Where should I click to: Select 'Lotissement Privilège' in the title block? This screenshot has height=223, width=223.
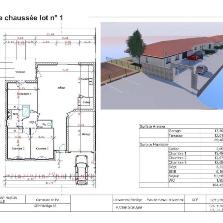click(128, 200)
